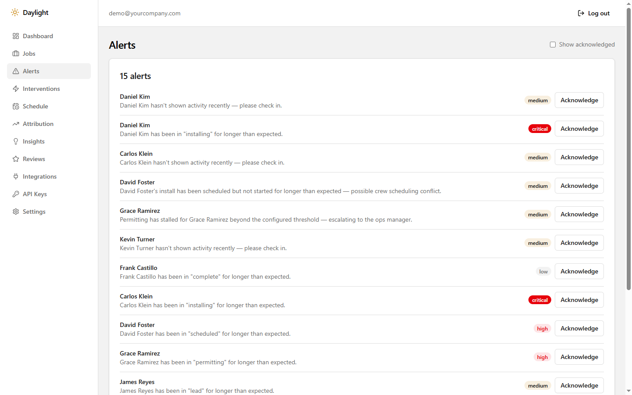Acknowledge James Reyes's lead alert
Viewport: 632px width, 395px height.
579,385
